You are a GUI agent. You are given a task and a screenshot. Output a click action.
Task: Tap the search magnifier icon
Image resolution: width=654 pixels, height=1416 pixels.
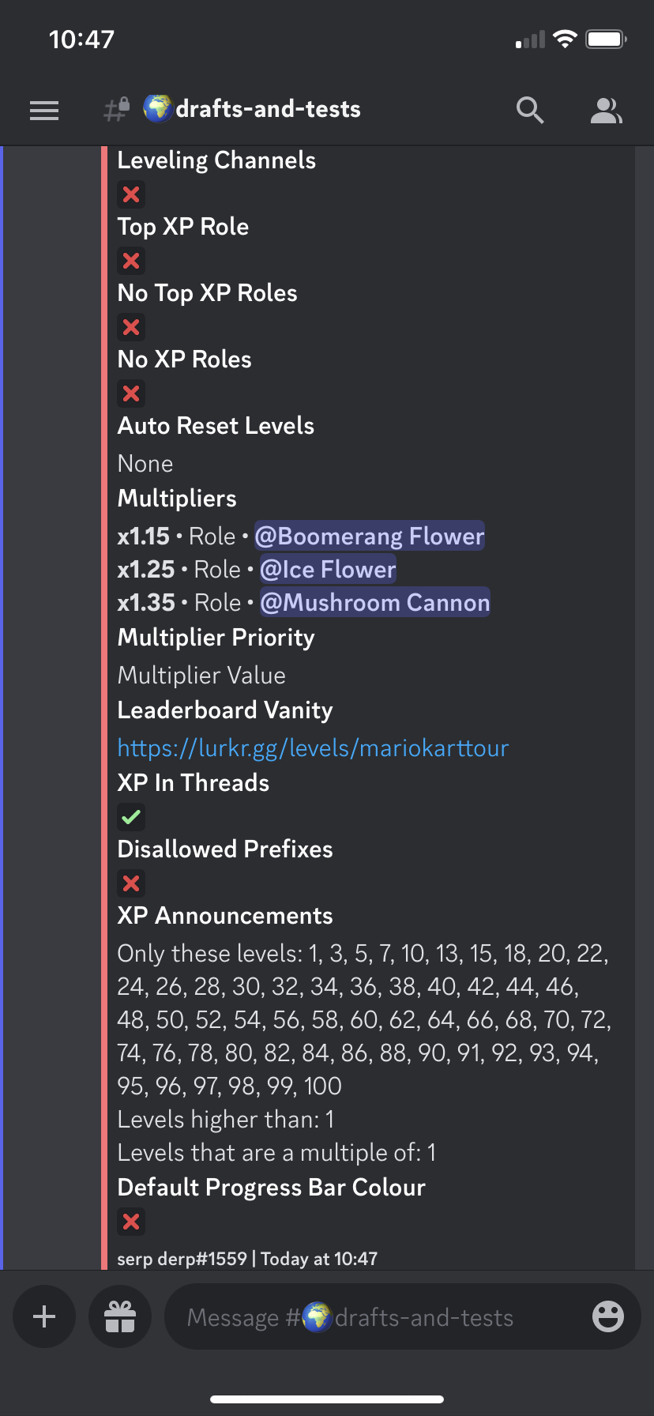(x=530, y=111)
